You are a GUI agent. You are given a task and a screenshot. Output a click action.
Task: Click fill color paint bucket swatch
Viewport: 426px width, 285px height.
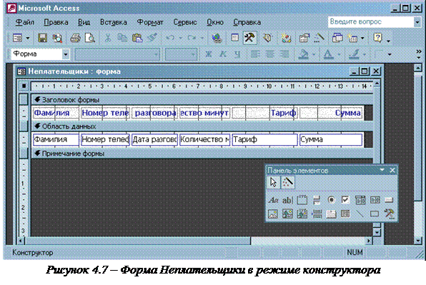(303, 54)
